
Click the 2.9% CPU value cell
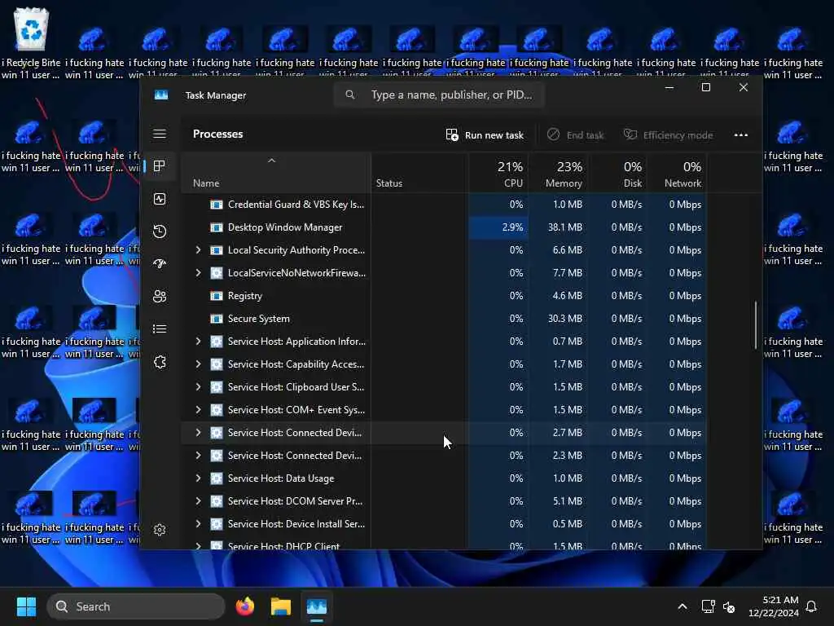tap(499, 227)
